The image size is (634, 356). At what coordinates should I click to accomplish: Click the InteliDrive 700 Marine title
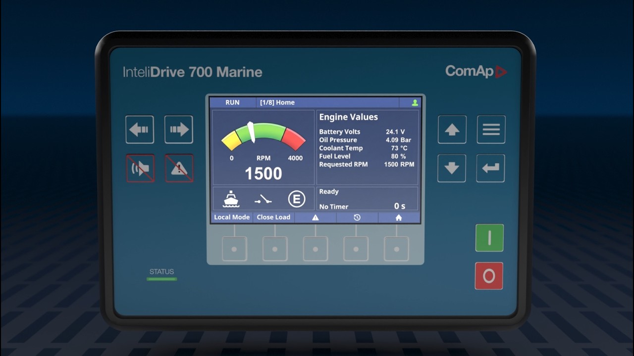tap(193, 72)
